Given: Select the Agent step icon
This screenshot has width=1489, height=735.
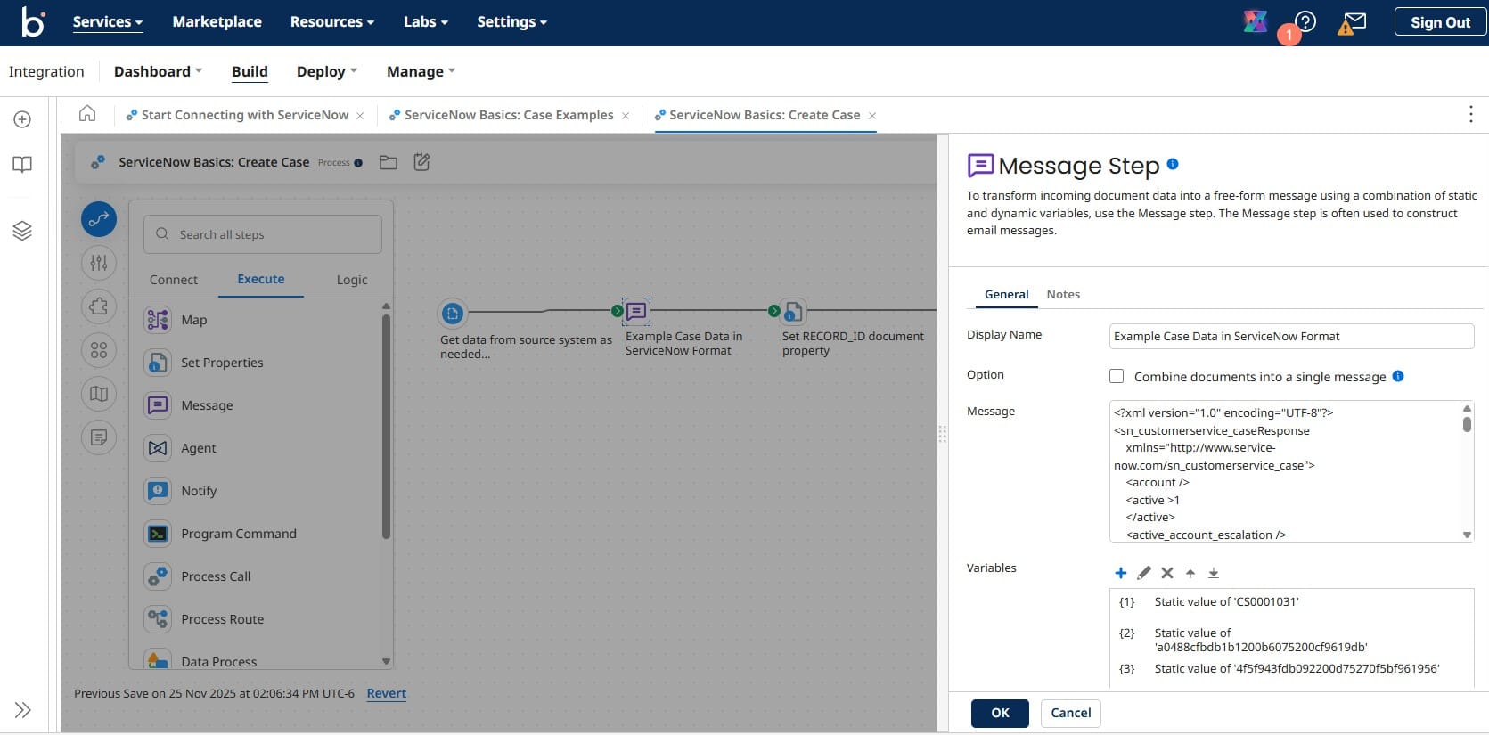Looking at the screenshot, I should [x=158, y=448].
